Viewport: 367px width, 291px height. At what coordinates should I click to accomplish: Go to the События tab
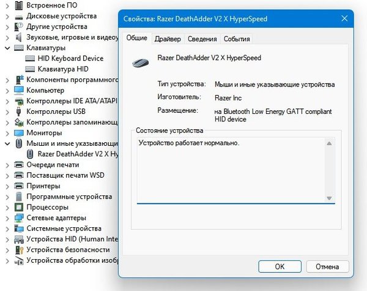pyautogui.click(x=236, y=39)
